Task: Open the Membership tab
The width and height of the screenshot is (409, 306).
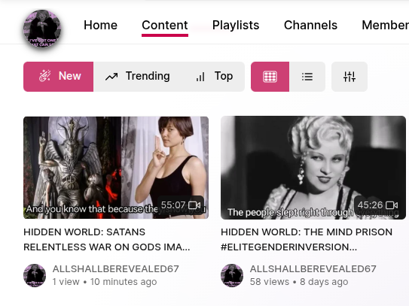Action: [386, 26]
